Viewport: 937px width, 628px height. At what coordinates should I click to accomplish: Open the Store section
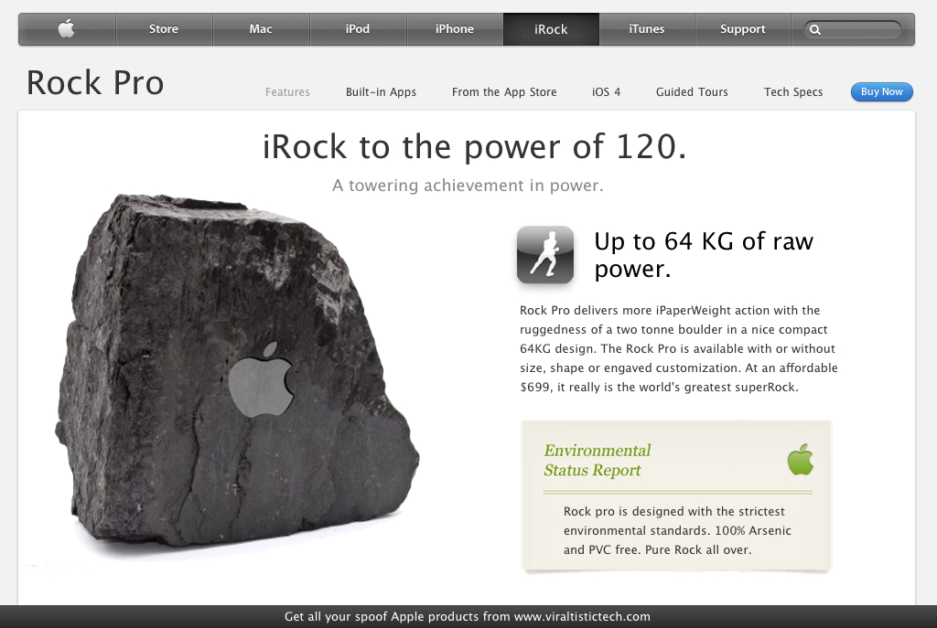(x=164, y=28)
